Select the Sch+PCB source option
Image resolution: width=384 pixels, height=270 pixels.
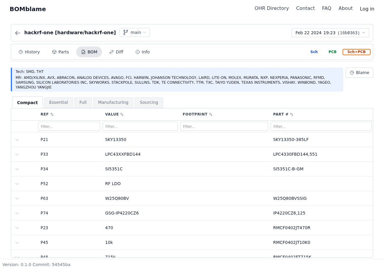pos(356,52)
